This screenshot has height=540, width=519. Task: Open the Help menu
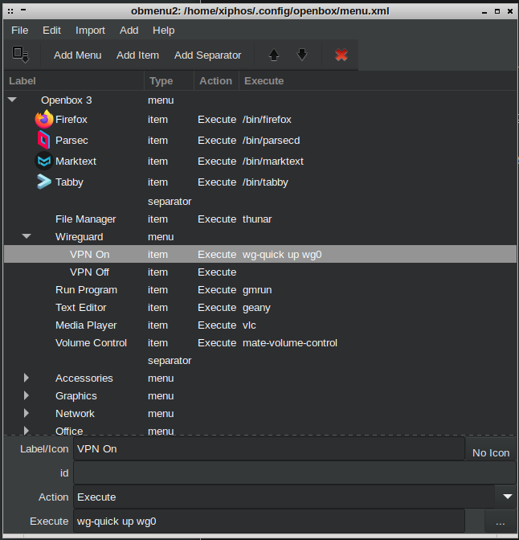point(164,31)
